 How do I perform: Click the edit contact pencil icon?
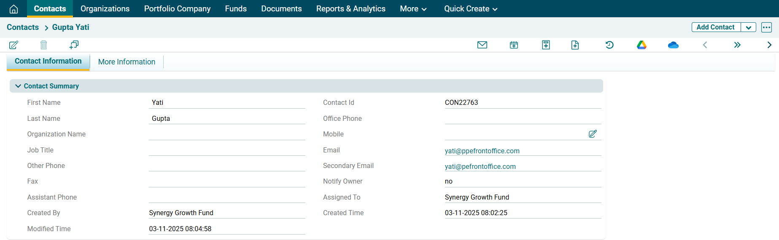click(x=13, y=45)
